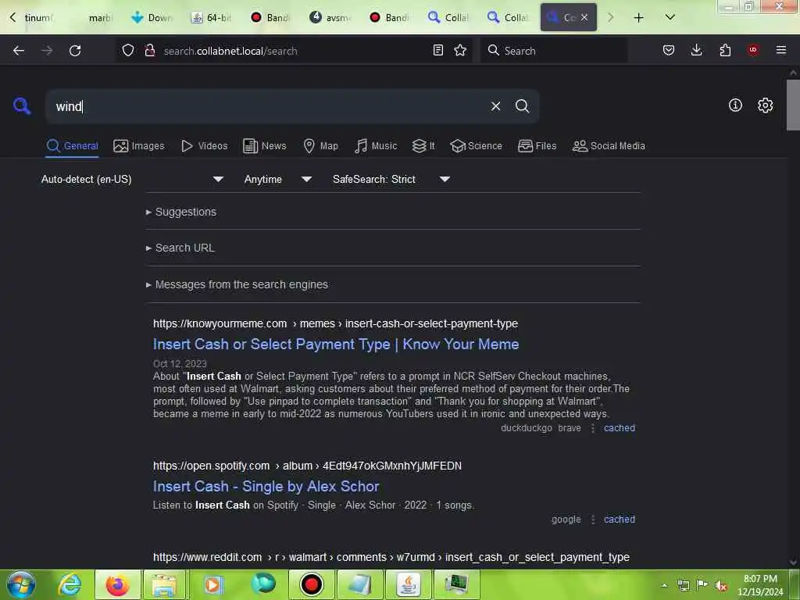Click the page vertical scrollbar thumb
This screenshot has height=600, width=800.
793,105
